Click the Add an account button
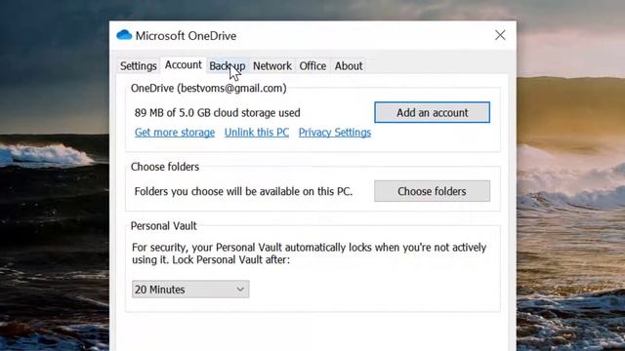Image resolution: width=625 pixels, height=351 pixels. [432, 113]
